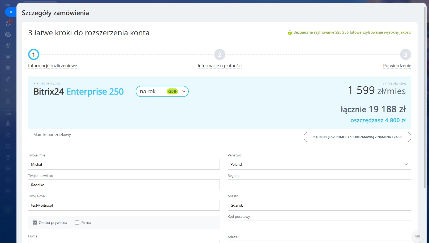Click the step 1 circle indicator

(x=34, y=55)
